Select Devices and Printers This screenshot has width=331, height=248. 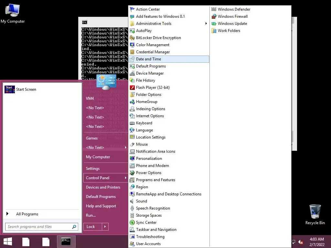[x=103, y=187]
